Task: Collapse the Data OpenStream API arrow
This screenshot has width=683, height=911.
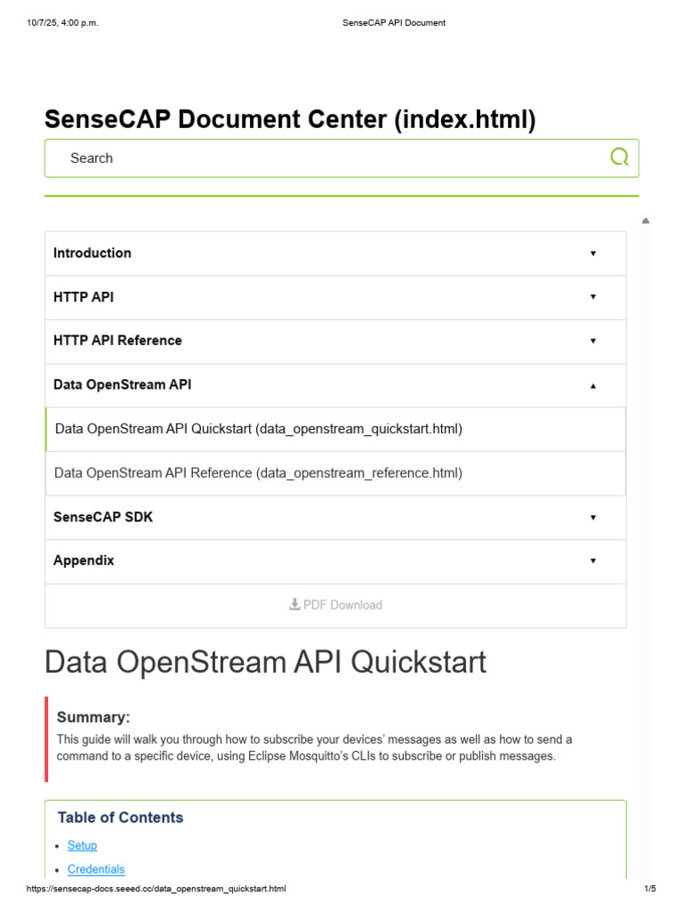Action: tap(593, 386)
